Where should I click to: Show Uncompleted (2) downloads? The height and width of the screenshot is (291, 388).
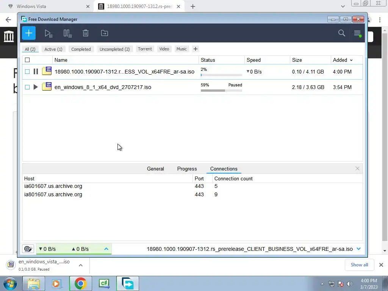tap(114, 49)
